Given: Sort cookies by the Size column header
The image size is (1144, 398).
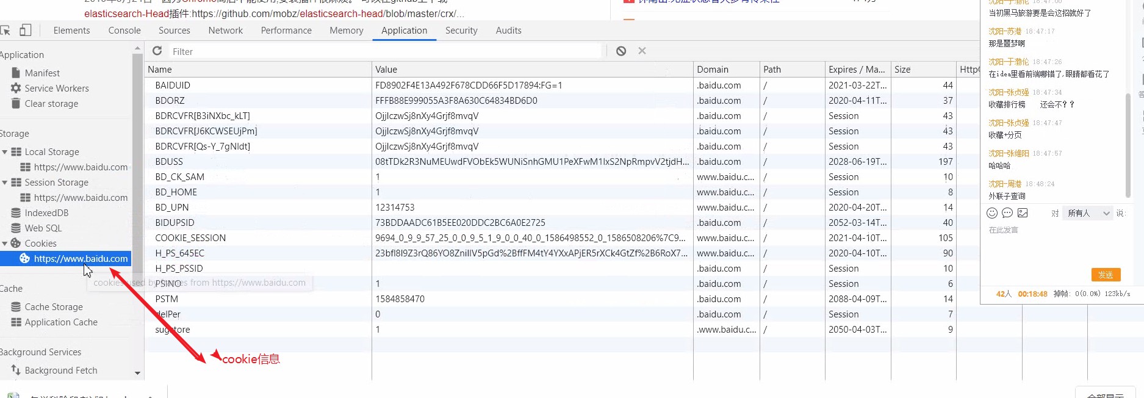Looking at the screenshot, I should [923, 69].
